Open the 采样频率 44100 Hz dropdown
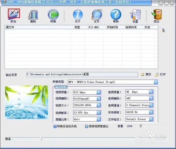The width and height of the screenshot is (176, 149). 151,112
